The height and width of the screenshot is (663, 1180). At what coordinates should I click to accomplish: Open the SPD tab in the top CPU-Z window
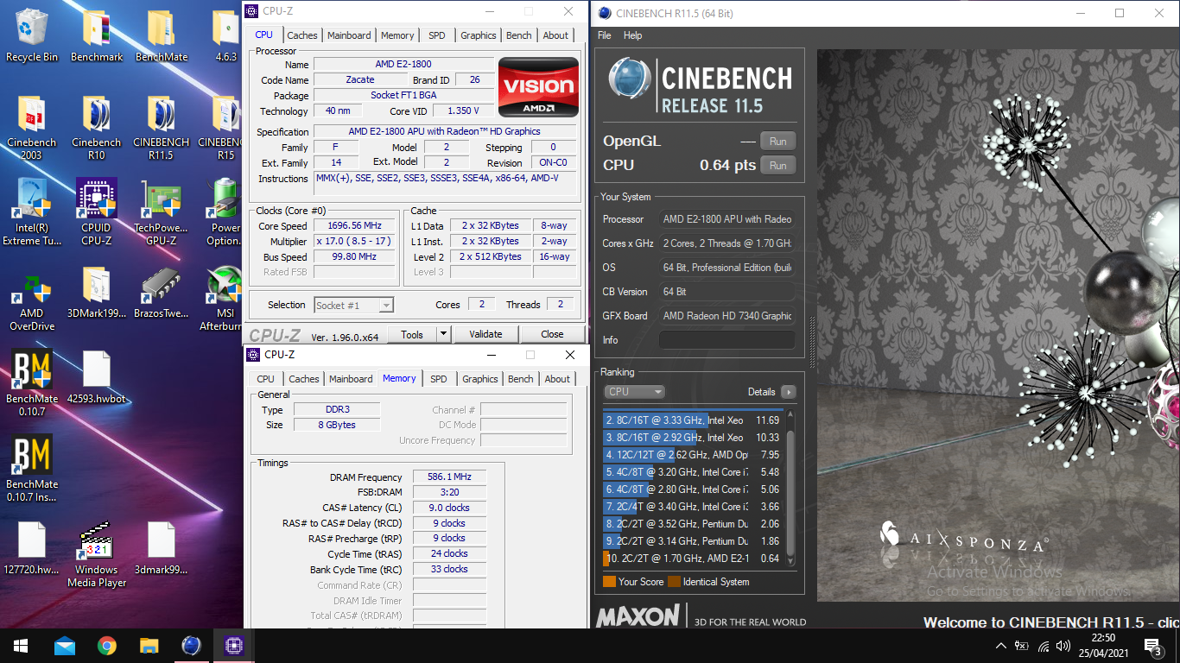click(x=437, y=35)
